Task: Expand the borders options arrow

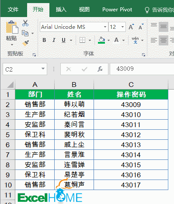Action: [90, 40]
